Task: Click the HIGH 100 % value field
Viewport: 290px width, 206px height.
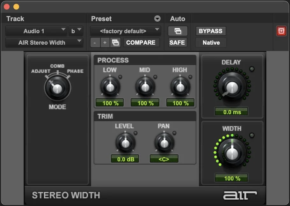Action: pyautogui.click(x=180, y=103)
